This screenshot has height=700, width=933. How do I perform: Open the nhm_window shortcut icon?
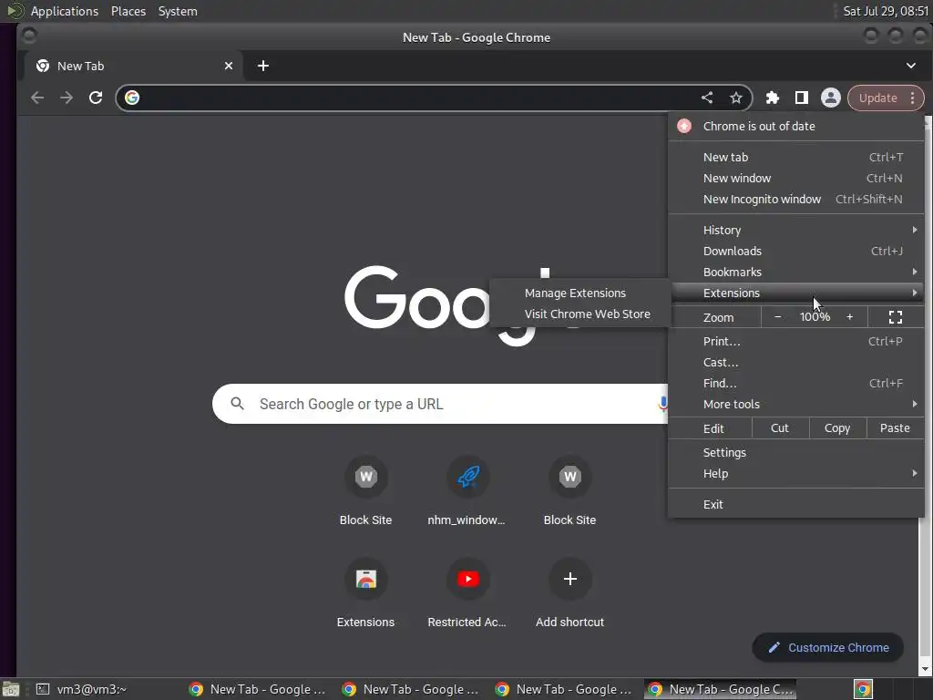(468, 477)
